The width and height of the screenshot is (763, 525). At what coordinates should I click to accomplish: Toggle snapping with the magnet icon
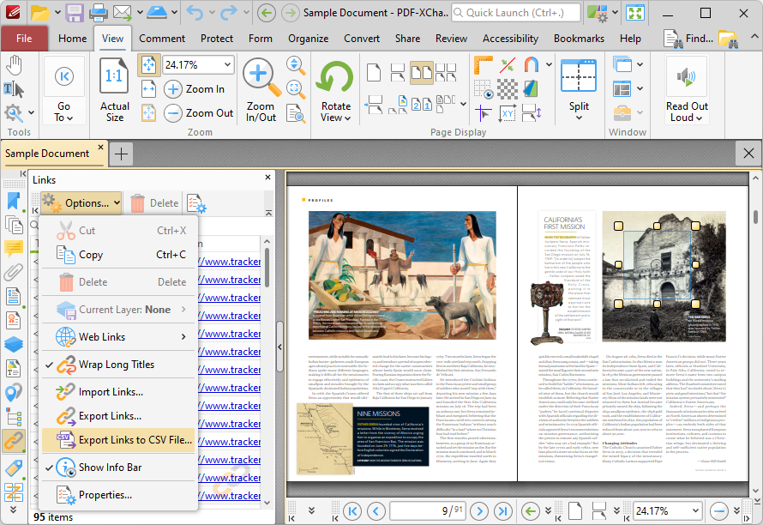click(531, 65)
